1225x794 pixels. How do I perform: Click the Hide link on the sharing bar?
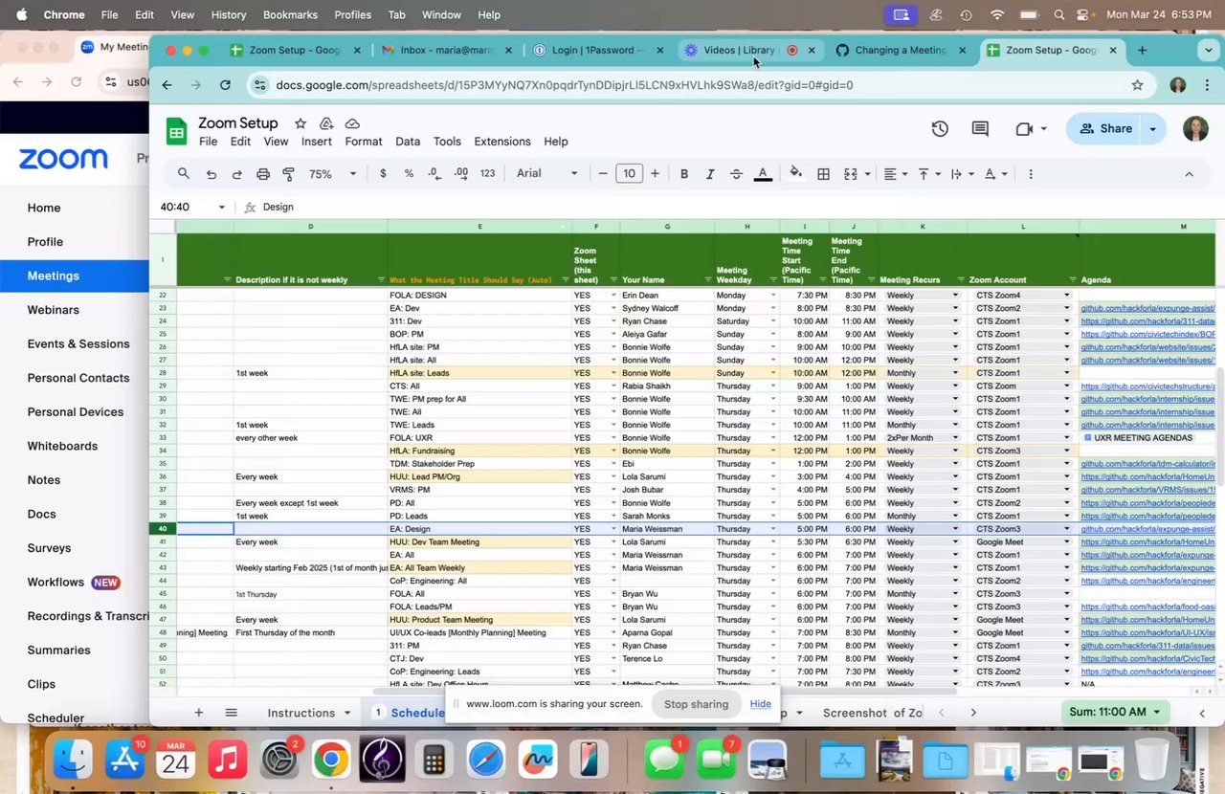[x=760, y=704]
